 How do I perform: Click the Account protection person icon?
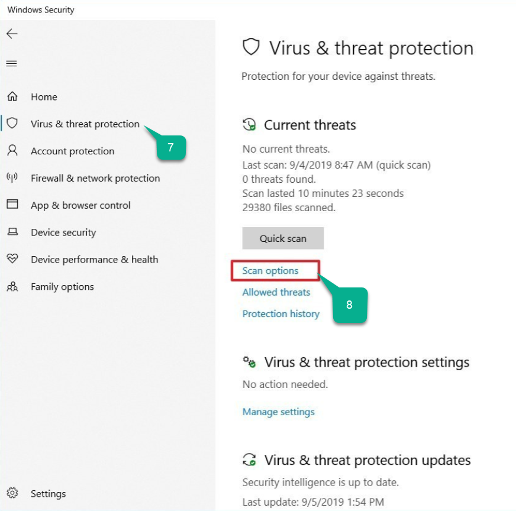[x=12, y=150]
